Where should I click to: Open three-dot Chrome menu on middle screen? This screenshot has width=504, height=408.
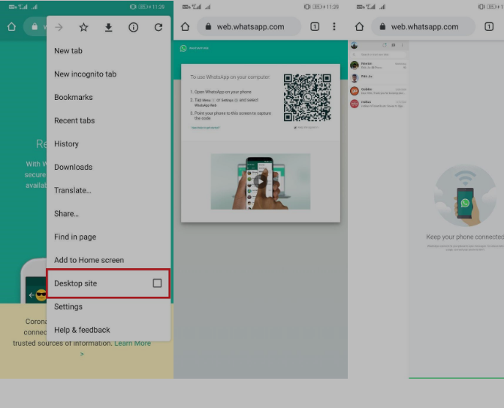(334, 27)
